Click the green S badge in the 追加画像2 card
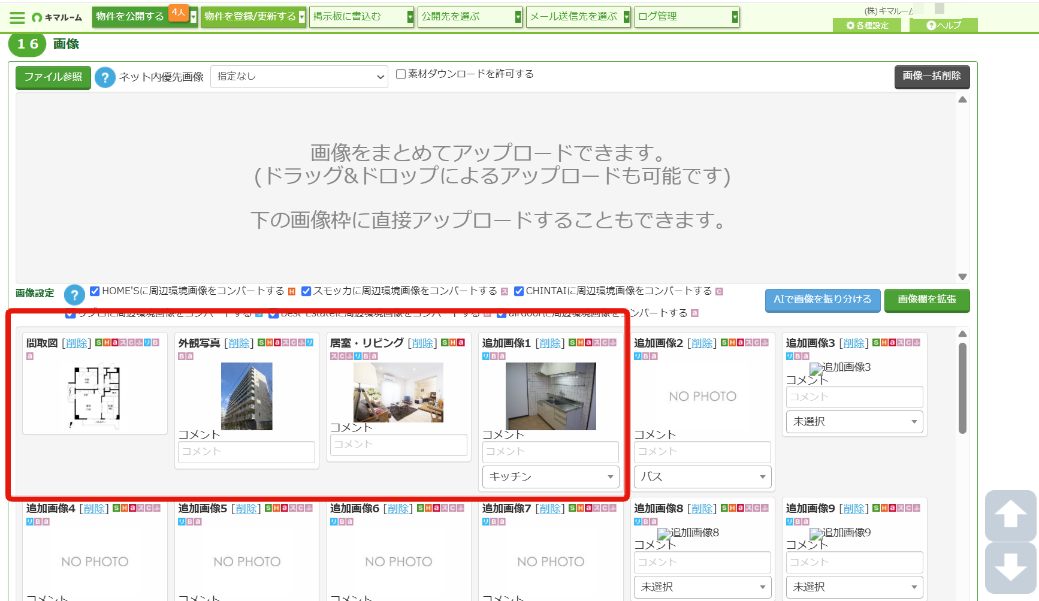 [x=724, y=343]
